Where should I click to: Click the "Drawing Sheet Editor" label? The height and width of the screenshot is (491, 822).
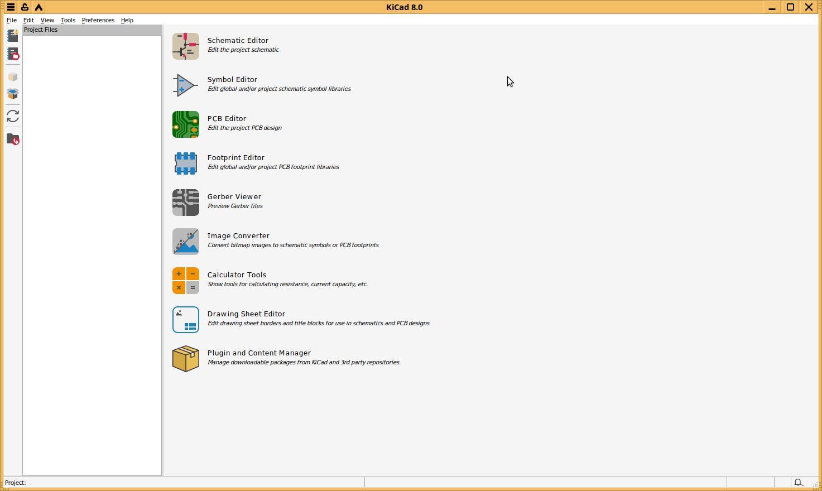pyautogui.click(x=246, y=314)
